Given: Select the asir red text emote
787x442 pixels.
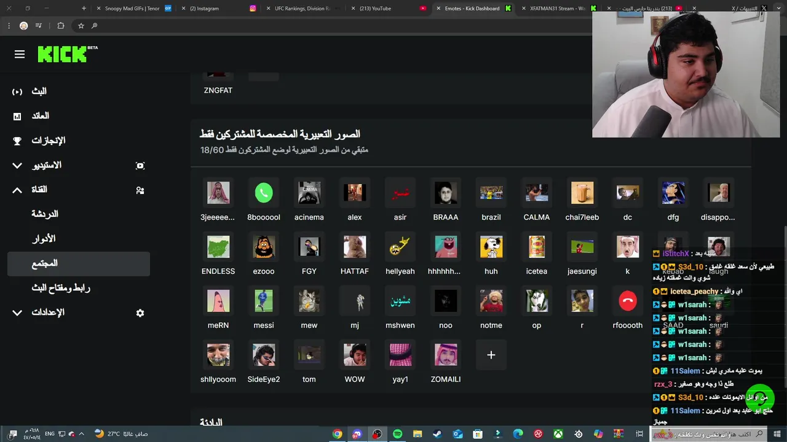Looking at the screenshot, I should pyautogui.click(x=400, y=193).
